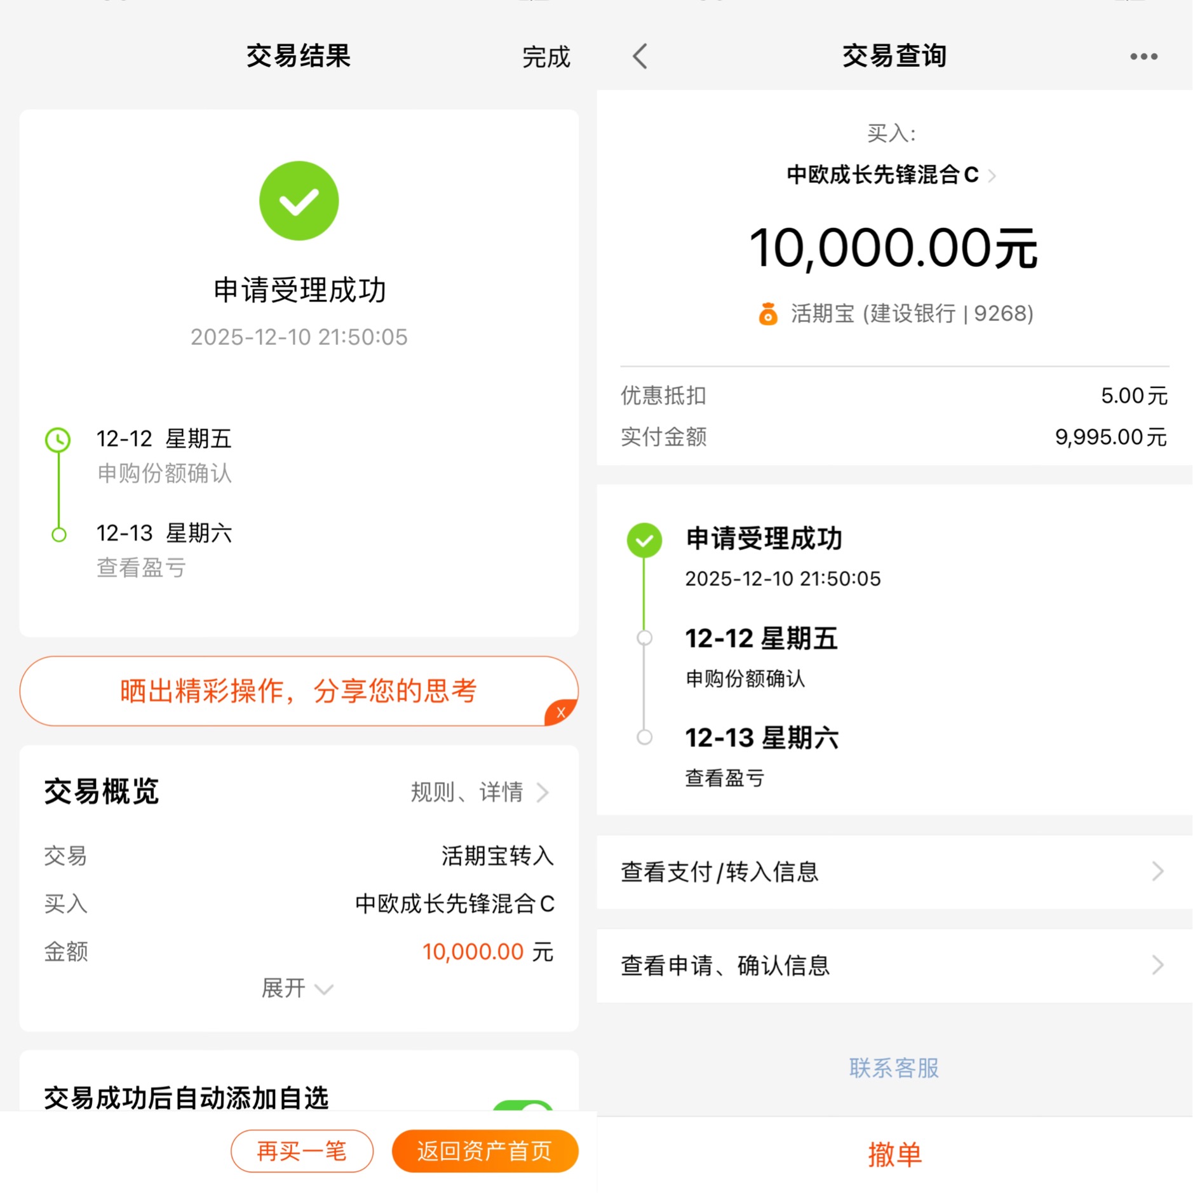Click 实付金额 9,995.00元 value

[x=1110, y=437]
